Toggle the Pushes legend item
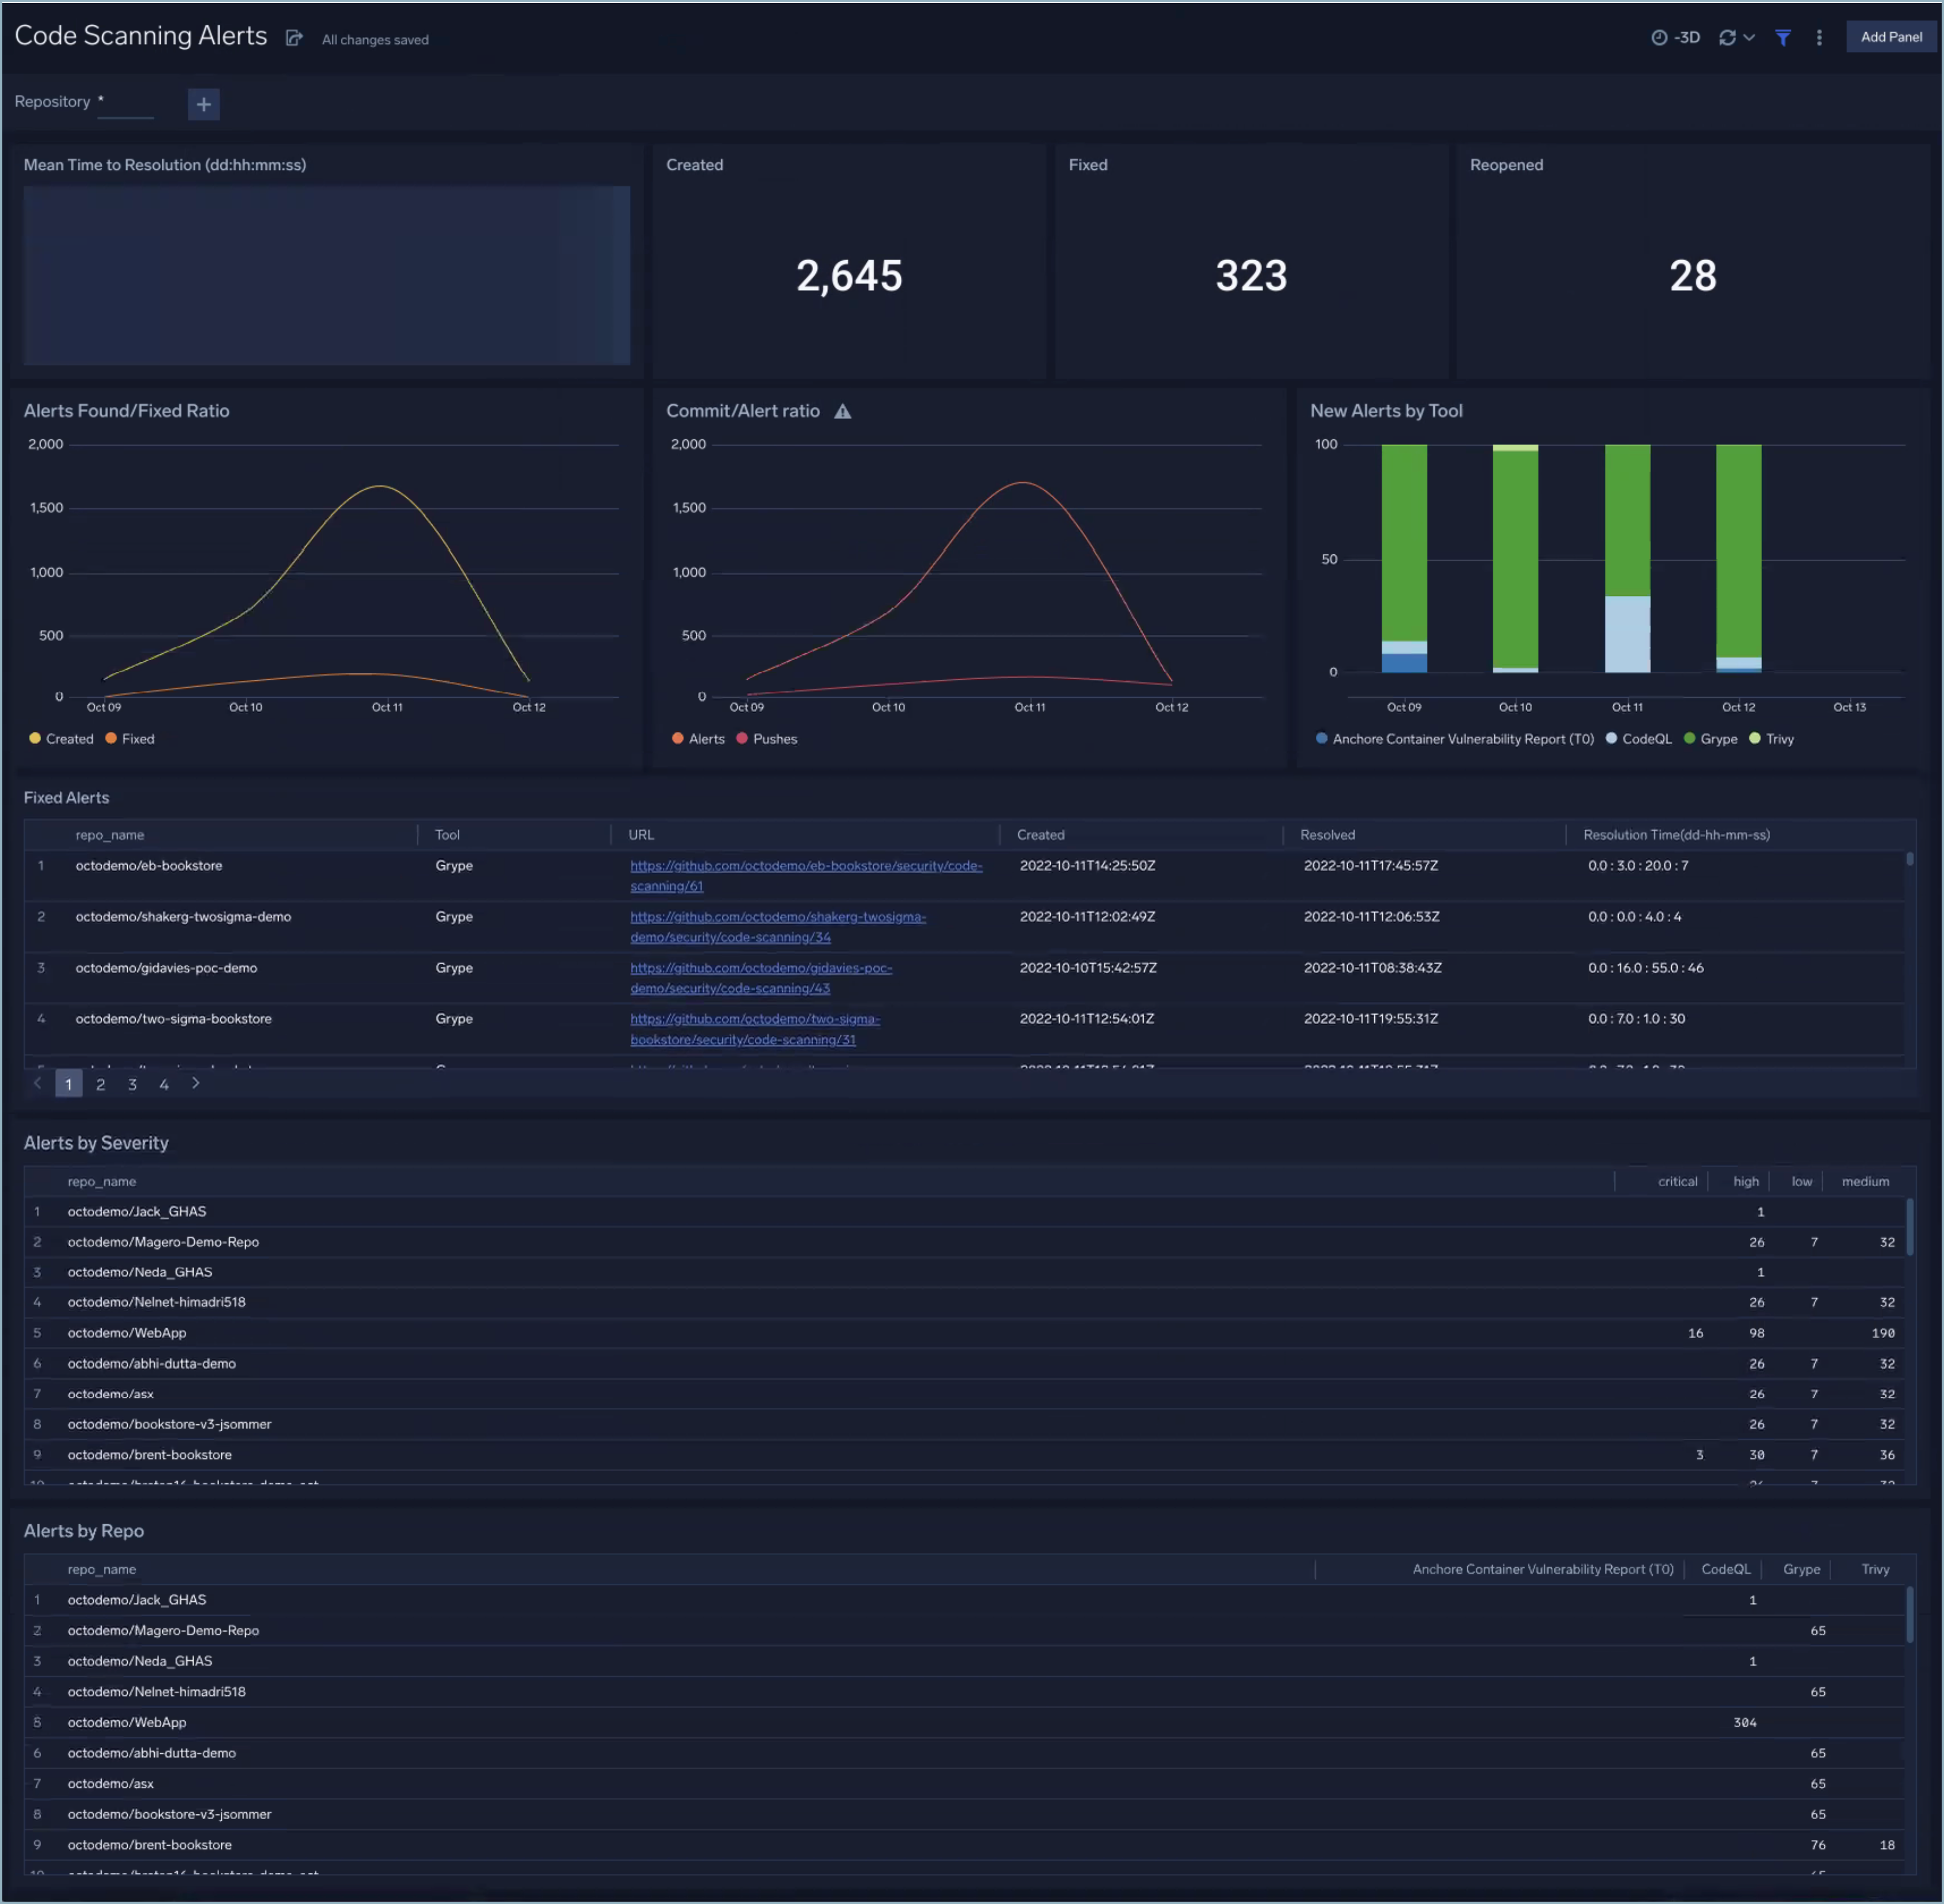This screenshot has width=1944, height=1904. [767, 739]
